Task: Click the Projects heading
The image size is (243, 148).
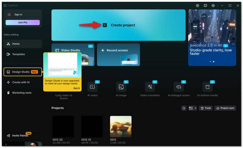Action: coord(57,108)
